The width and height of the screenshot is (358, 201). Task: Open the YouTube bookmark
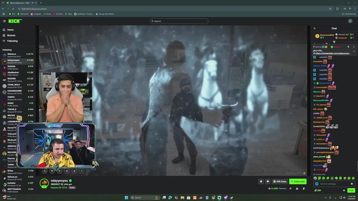57,14
